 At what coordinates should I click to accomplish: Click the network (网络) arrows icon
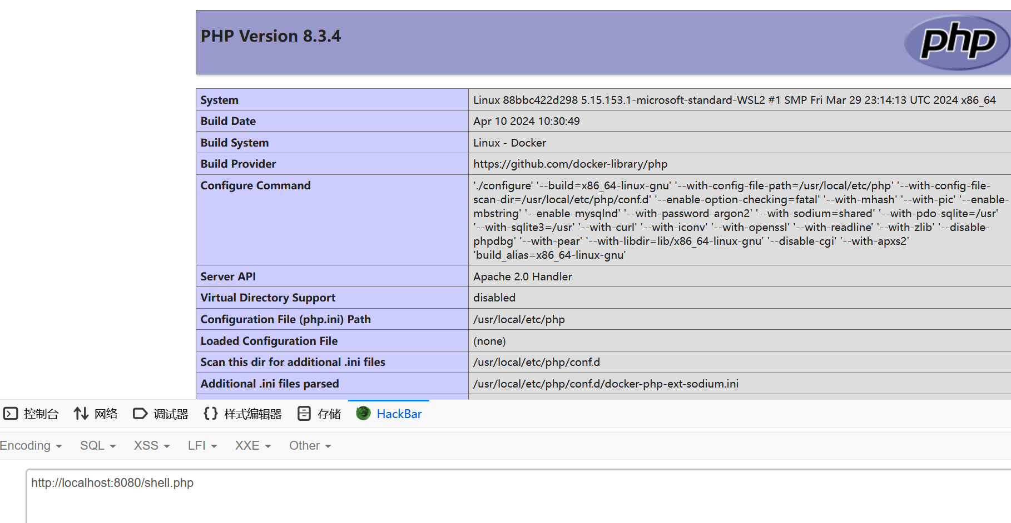pyautogui.click(x=81, y=414)
